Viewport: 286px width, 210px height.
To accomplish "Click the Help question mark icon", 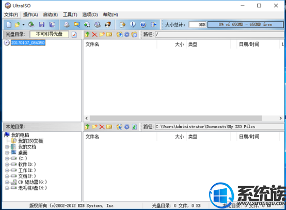I will click(x=143, y=24).
